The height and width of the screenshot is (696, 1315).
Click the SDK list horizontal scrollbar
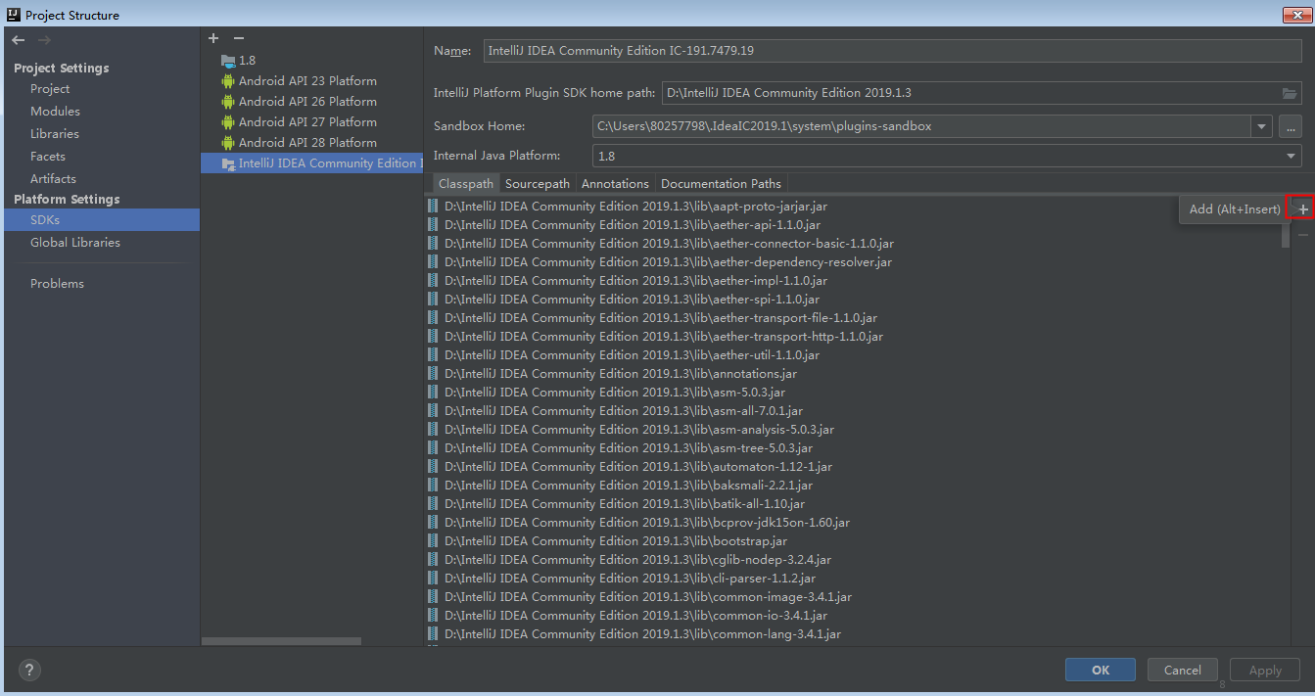pyautogui.click(x=281, y=641)
